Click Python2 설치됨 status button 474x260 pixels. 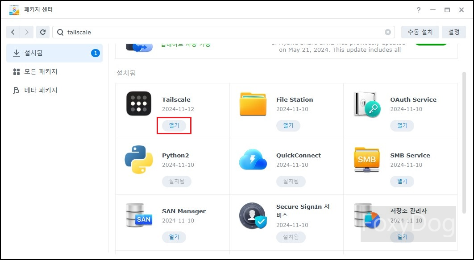177,182
